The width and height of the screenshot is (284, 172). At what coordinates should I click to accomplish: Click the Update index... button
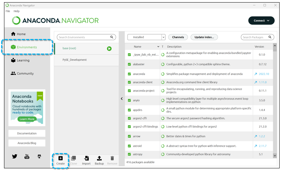(204, 37)
